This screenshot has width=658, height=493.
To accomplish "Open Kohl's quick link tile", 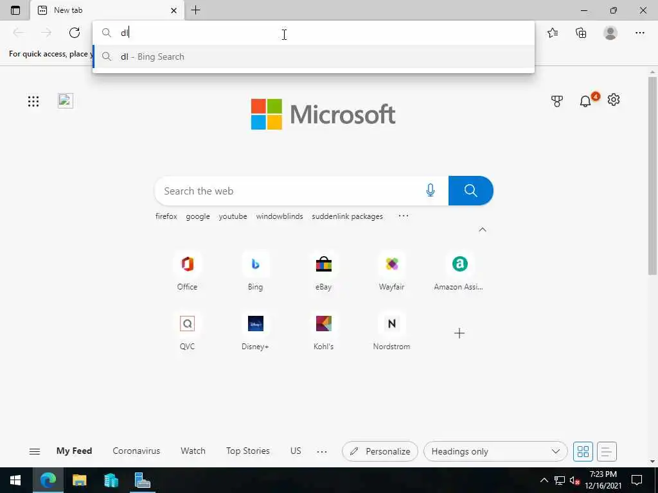I will [324, 332].
